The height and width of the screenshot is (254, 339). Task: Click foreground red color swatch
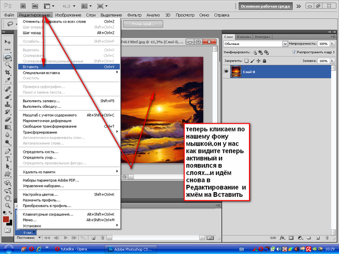pyautogui.click(x=6, y=219)
